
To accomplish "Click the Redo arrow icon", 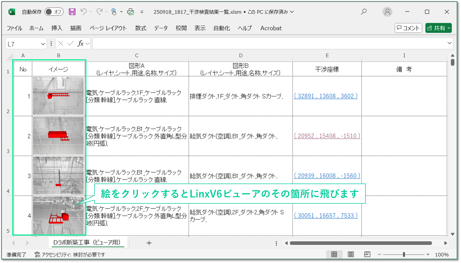I will [x=99, y=12].
